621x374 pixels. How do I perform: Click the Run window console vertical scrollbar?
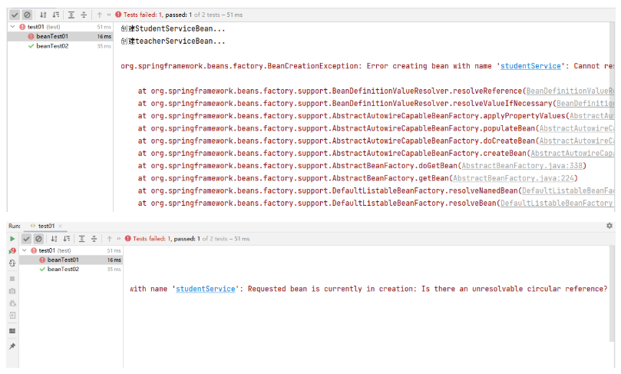pyautogui.click(x=612, y=293)
